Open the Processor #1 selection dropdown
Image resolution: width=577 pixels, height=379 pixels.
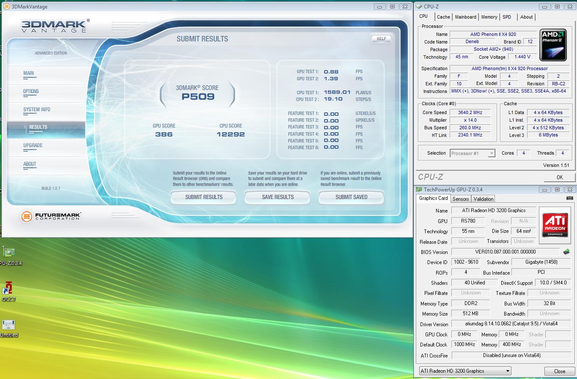tap(473, 153)
